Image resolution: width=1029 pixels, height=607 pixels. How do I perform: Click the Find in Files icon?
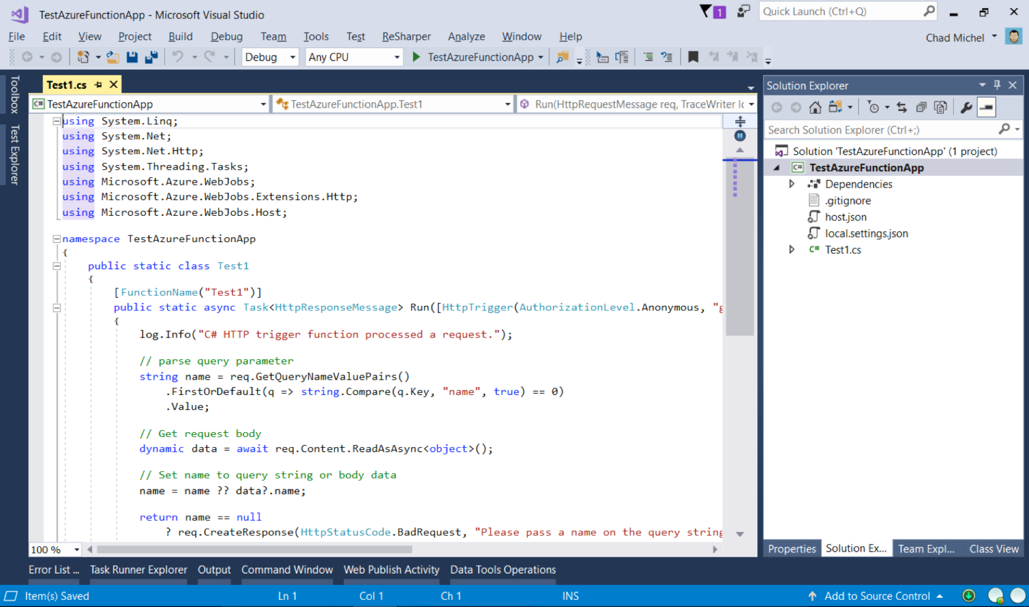(562, 57)
